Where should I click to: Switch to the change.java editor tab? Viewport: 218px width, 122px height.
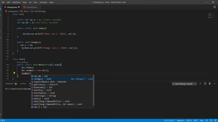tap(12, 7)
